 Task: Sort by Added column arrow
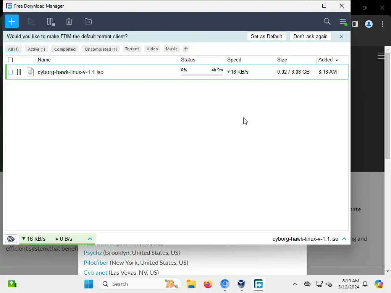337,60
